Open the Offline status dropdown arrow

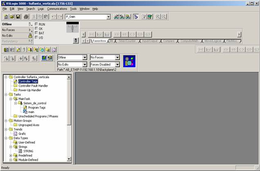click(85, 57)
